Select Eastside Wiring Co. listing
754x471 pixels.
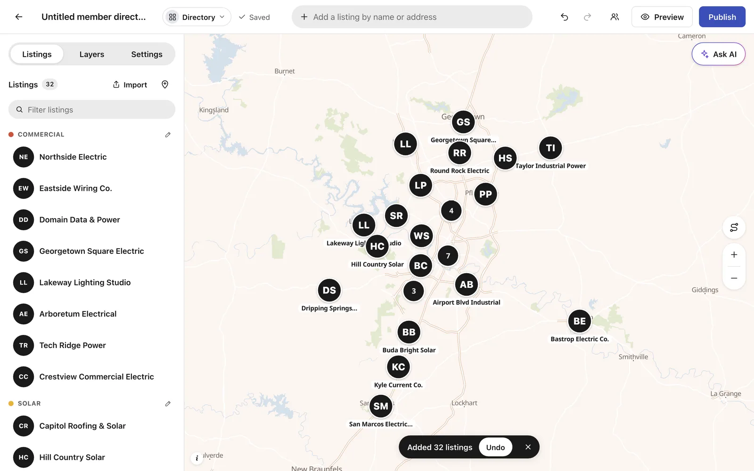pyautogui.click(x=92, y=188)
